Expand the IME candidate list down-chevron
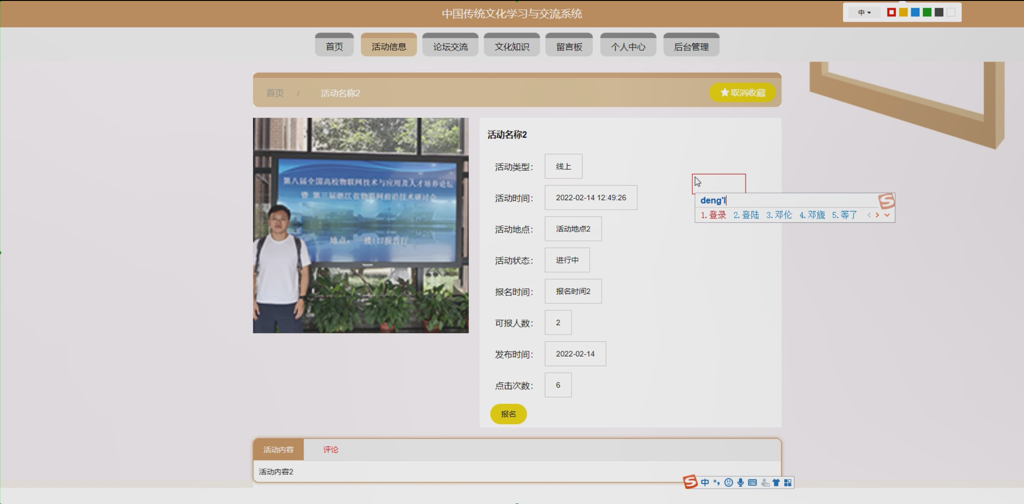 tap(887, 215)
